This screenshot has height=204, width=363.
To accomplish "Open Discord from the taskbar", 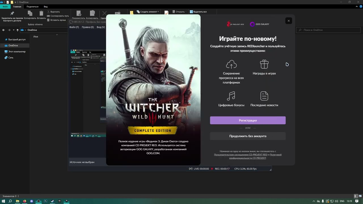I will pyautogui.click(x=31, y=201).
